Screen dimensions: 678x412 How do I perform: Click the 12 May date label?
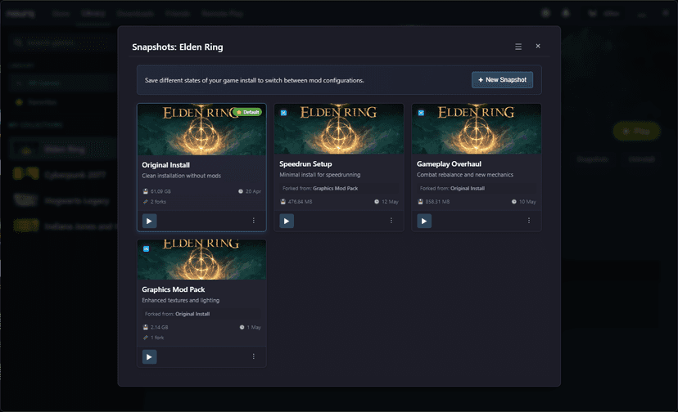coord(390,202)
